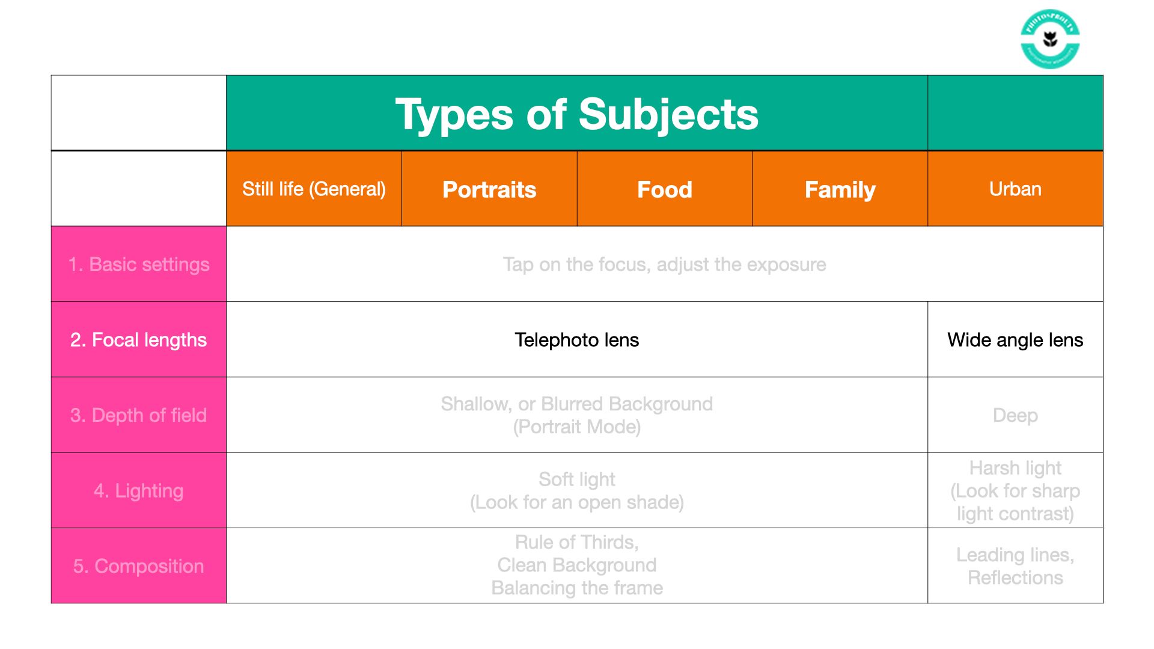Click the Telephoto lens cell

click(x=576, y=340)
